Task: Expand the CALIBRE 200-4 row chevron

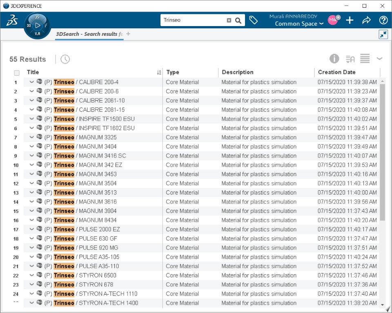Action: point(31,82)
